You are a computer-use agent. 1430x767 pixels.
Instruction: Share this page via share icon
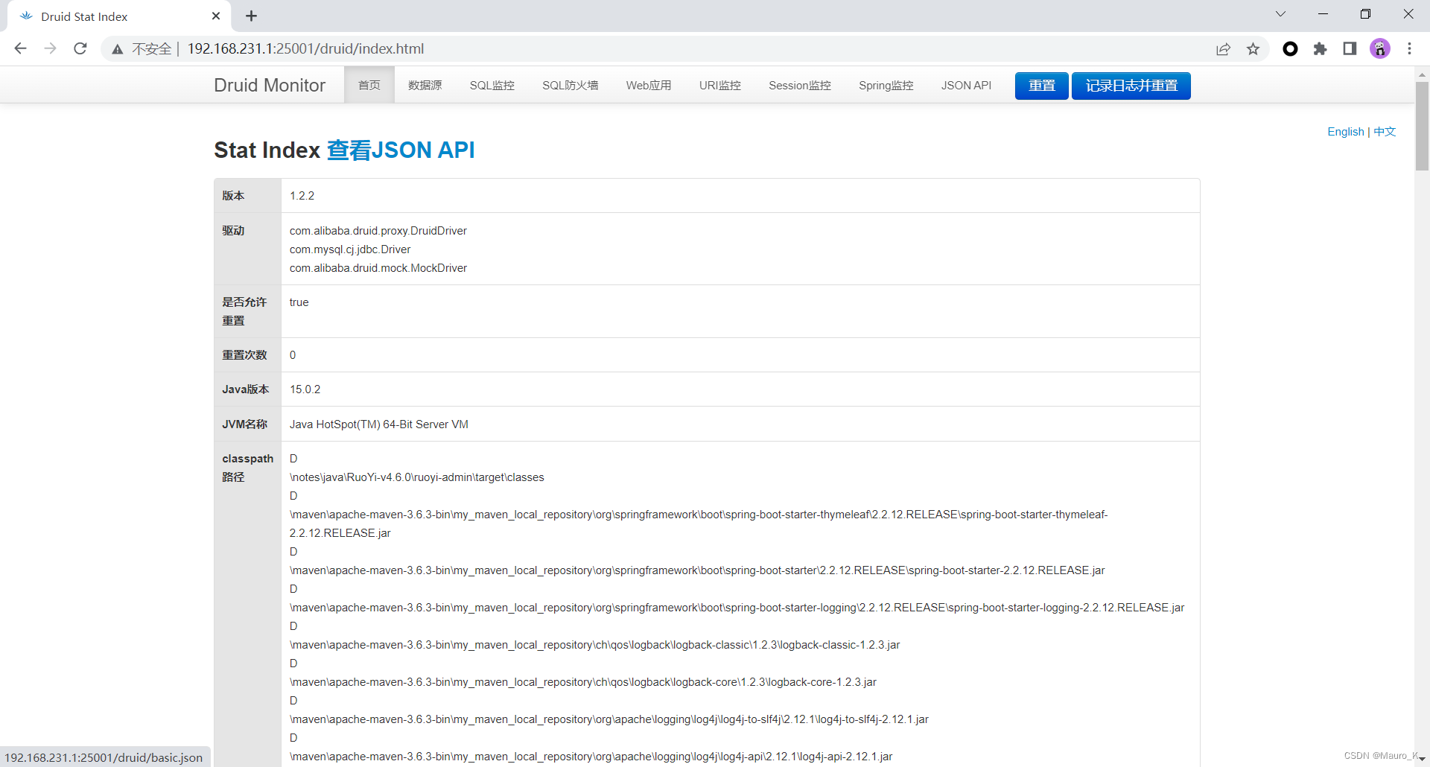pyautogui.click(x=1223, y=49)
